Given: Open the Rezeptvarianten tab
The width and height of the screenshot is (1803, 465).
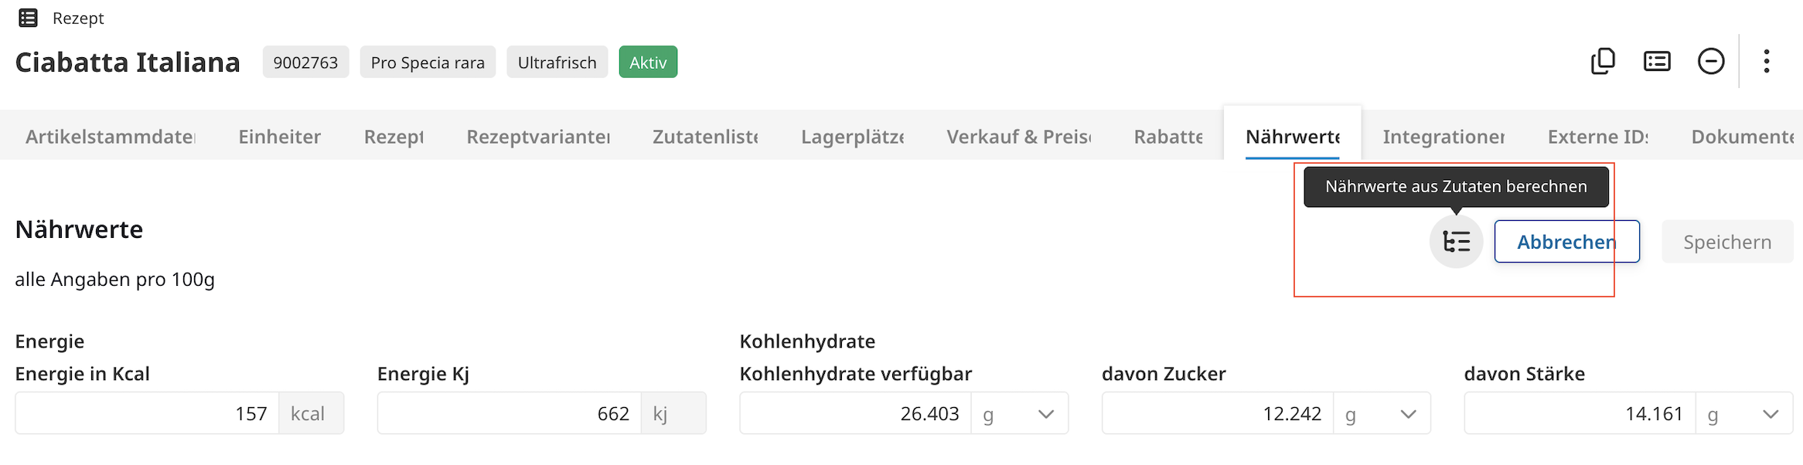Looking at the screenshot, I should pos(538,137).
